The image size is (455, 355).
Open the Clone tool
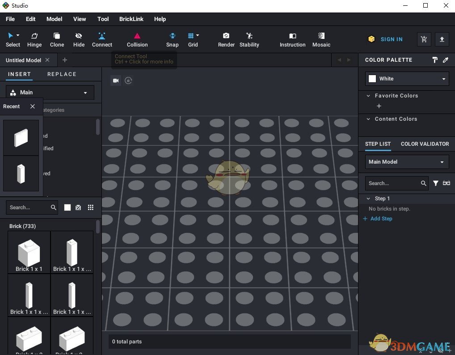[57, 39]
